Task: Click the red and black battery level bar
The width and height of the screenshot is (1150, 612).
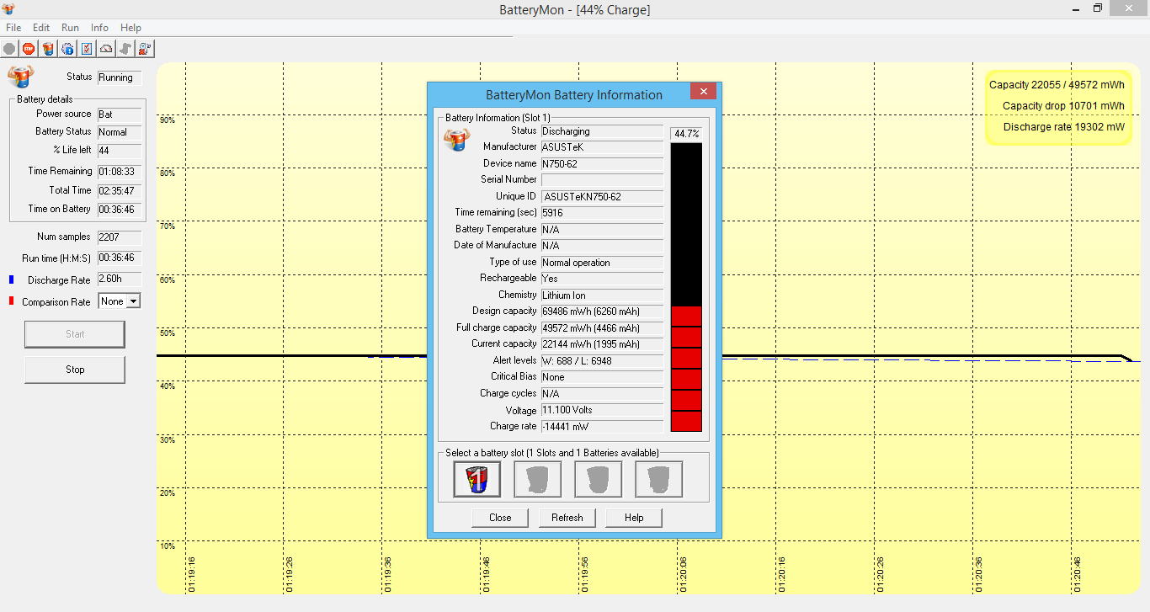Action: 686,287
